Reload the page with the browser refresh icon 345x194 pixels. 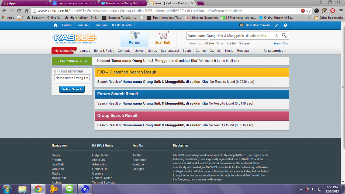(19, 11)
